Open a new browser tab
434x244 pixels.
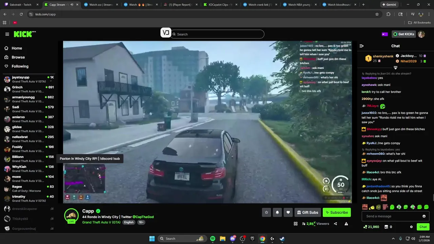[x=363, y=5]
